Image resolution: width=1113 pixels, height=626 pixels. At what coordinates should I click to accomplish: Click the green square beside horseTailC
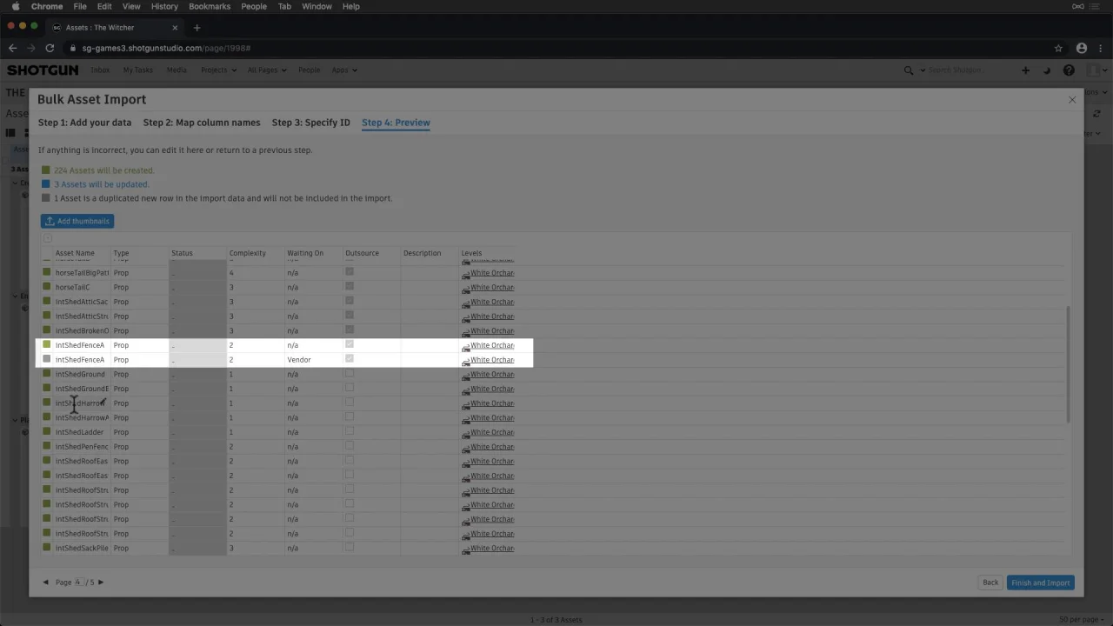click(x=47, y=287)
